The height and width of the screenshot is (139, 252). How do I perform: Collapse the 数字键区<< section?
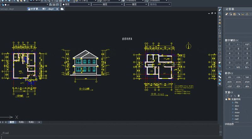pyautogui.click(x=232, y=40)
